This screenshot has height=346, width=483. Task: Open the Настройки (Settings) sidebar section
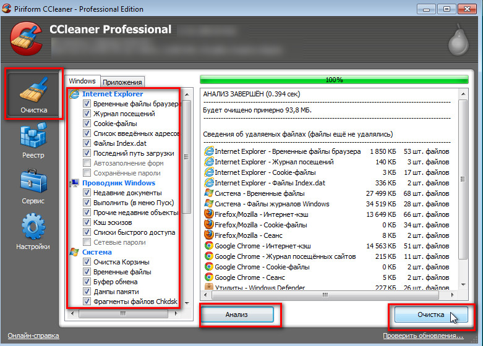[x=33, y=232]
